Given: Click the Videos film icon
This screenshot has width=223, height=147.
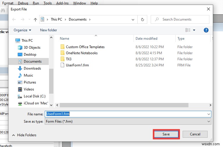Looking at the screenshot, I should coord(20,89).
